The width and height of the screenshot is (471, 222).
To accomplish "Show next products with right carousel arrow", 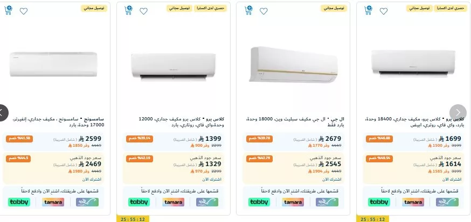I will pos(458,112).
